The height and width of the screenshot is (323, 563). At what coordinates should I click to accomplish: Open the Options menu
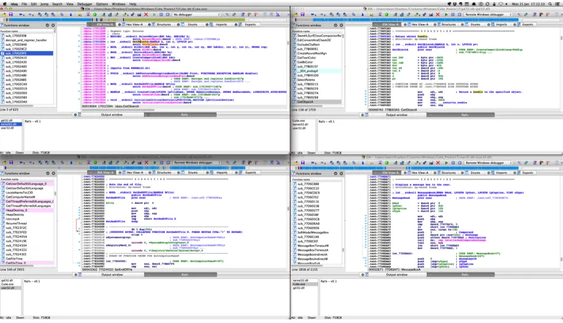[x=101, y=4]
